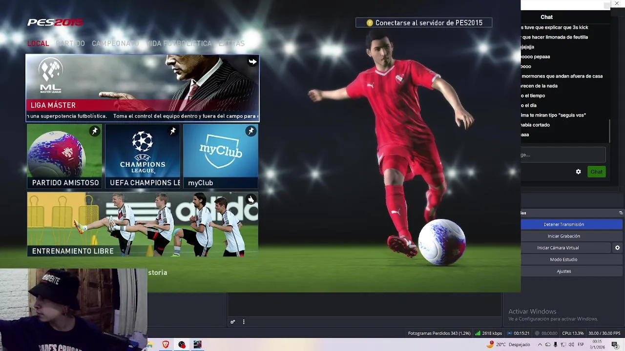625x351 pixels.
Task: Click the 30.00 / 30.00 FPS text
Action: (604, 333)
